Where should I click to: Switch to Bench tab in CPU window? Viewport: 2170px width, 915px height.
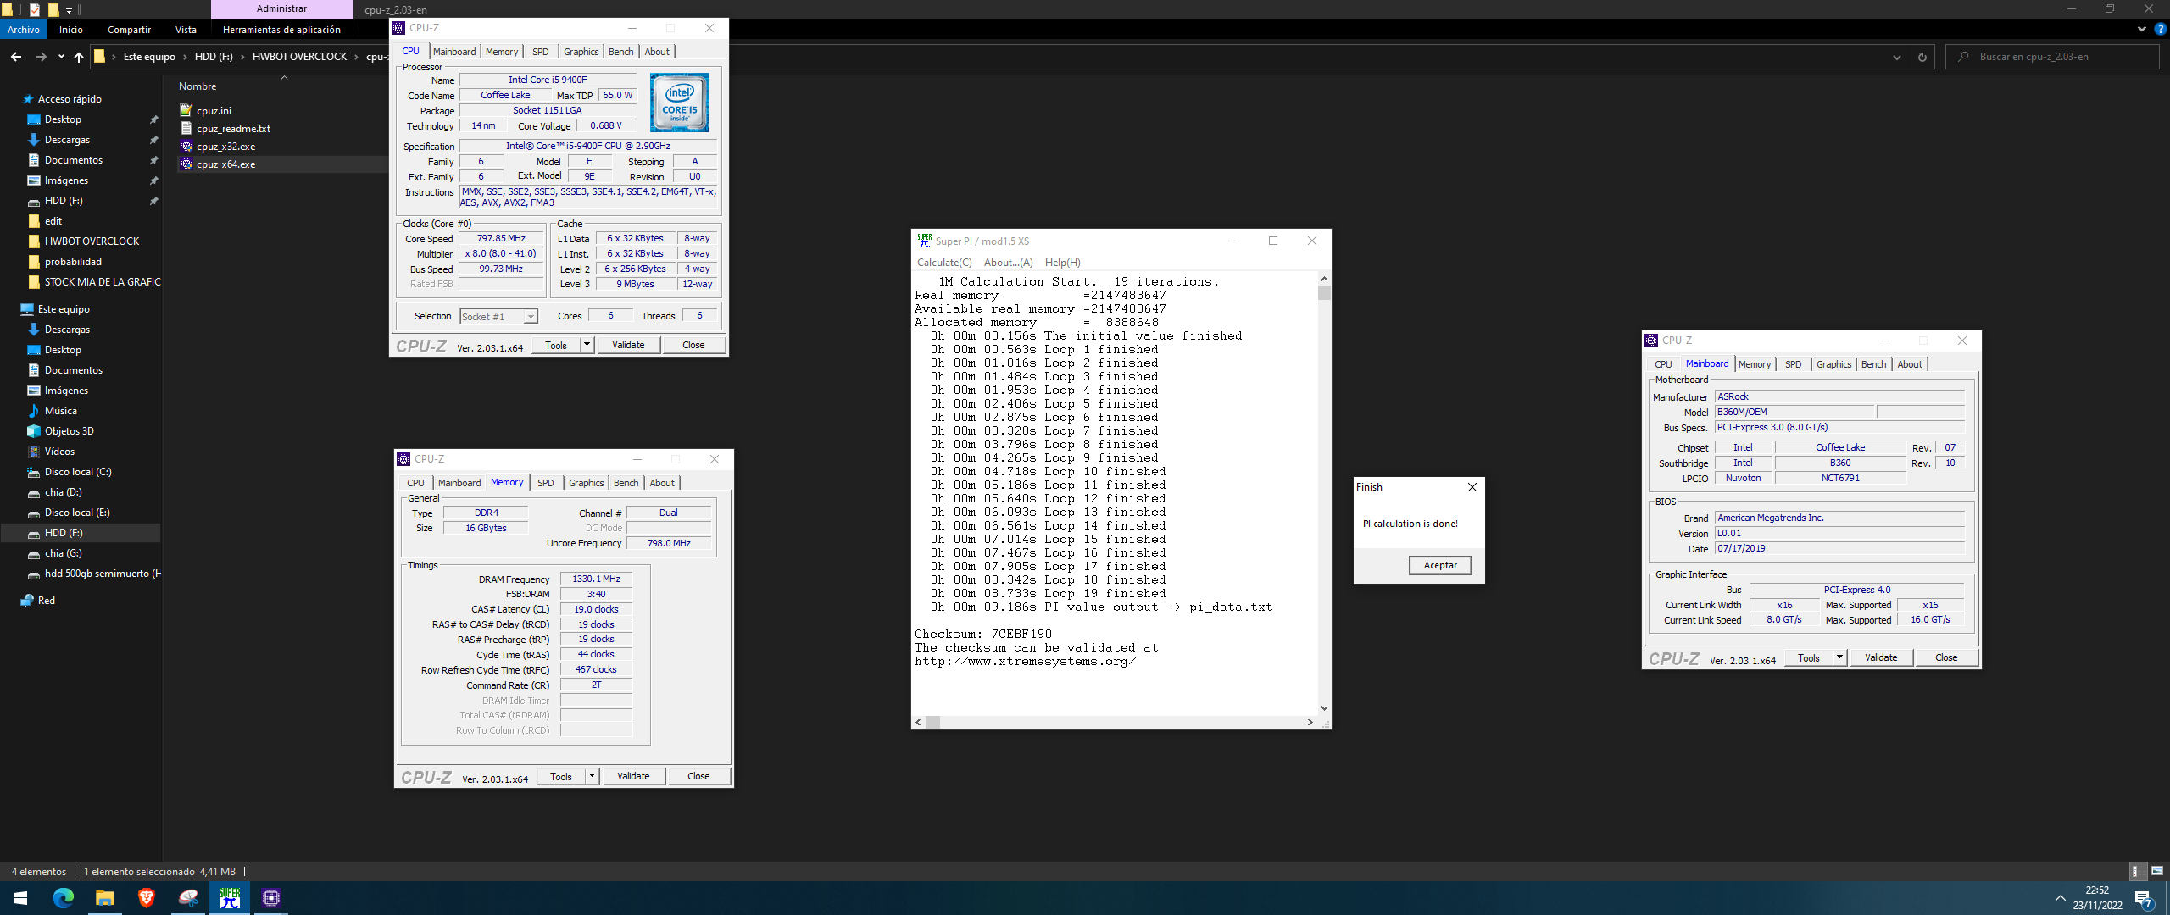620,52
